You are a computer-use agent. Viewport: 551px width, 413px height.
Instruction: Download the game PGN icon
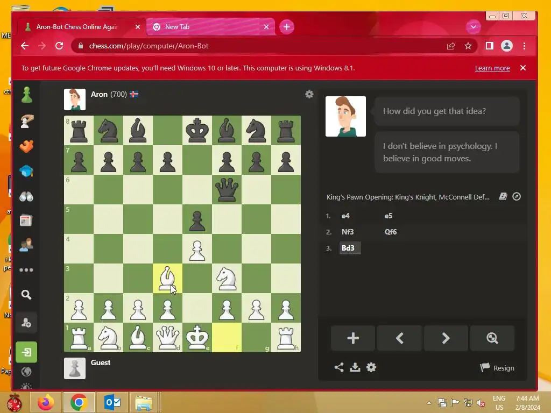(355, 367)
